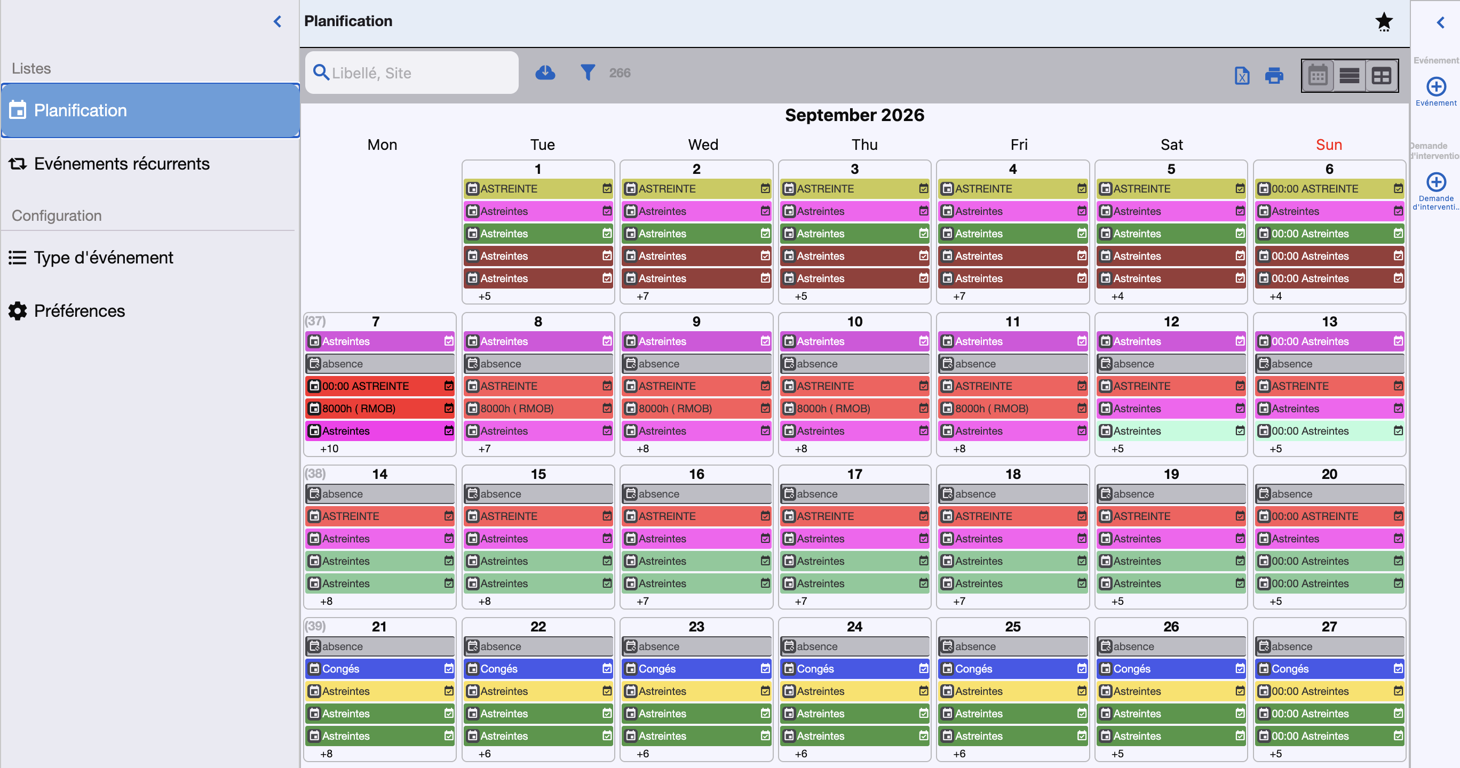Viewport: 1460px width, 768px height.
Task: Click check icon on Congés September 27
Action: (x=1398, y=669)
